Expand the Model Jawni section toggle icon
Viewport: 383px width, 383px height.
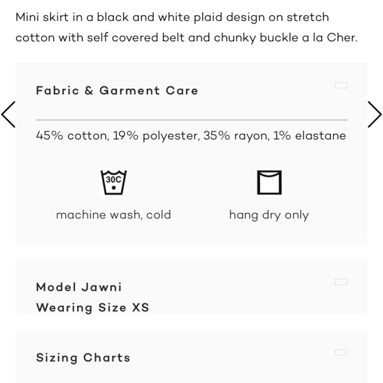point(341,282)
